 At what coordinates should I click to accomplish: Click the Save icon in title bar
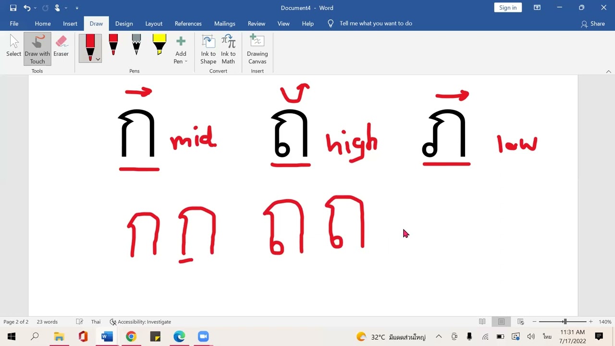pyautogui.click(x=13, y=8)
